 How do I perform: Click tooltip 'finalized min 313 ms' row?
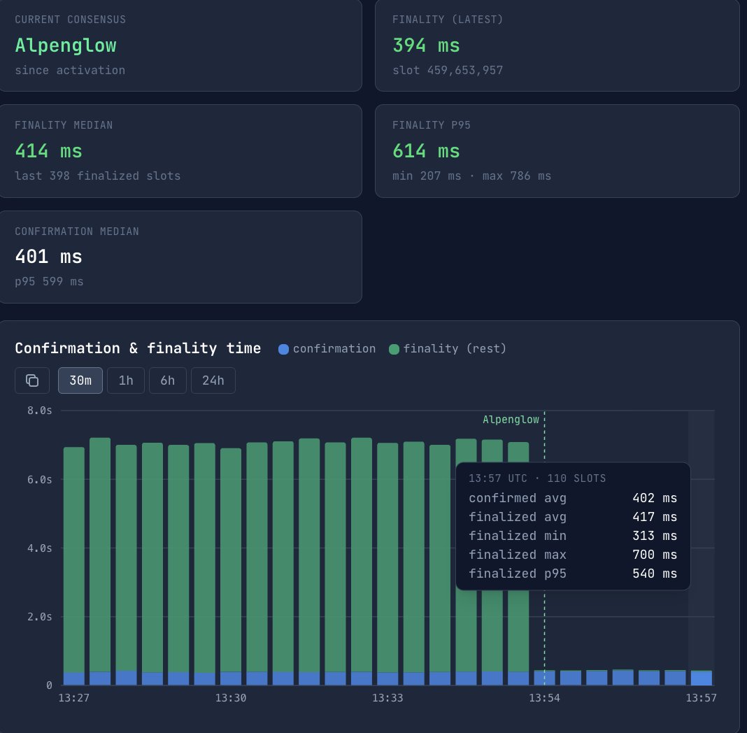pyautogui.click(x=573, y=536)
